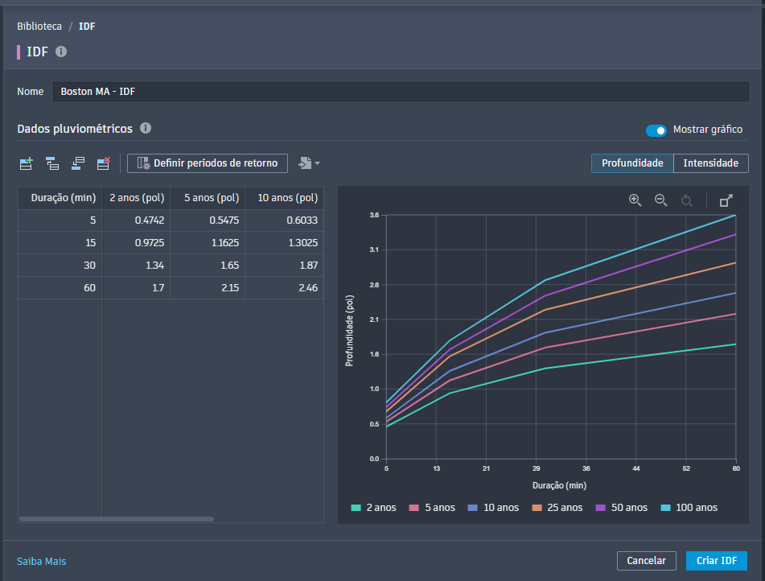Click the Dados pluviométricos info icon
765x581 pixels.
(146, 128)
